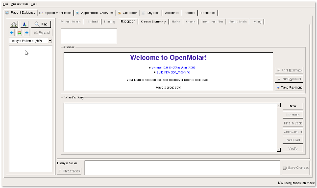
Task: Select the Patient Details sub-tab
Action: click(70, 22)
